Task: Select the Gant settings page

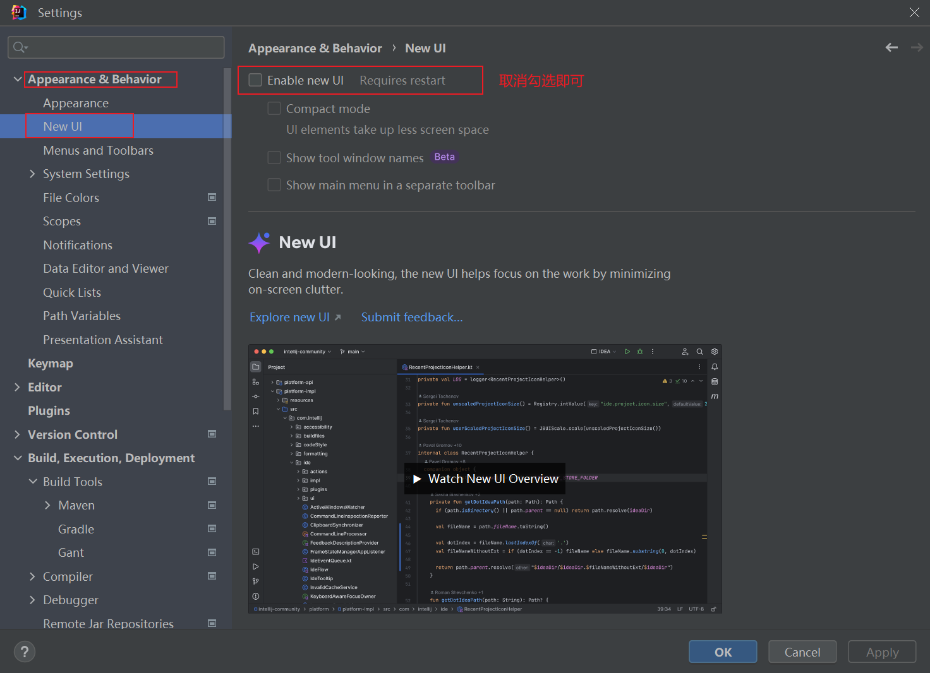Action: (x=71, y=552)
